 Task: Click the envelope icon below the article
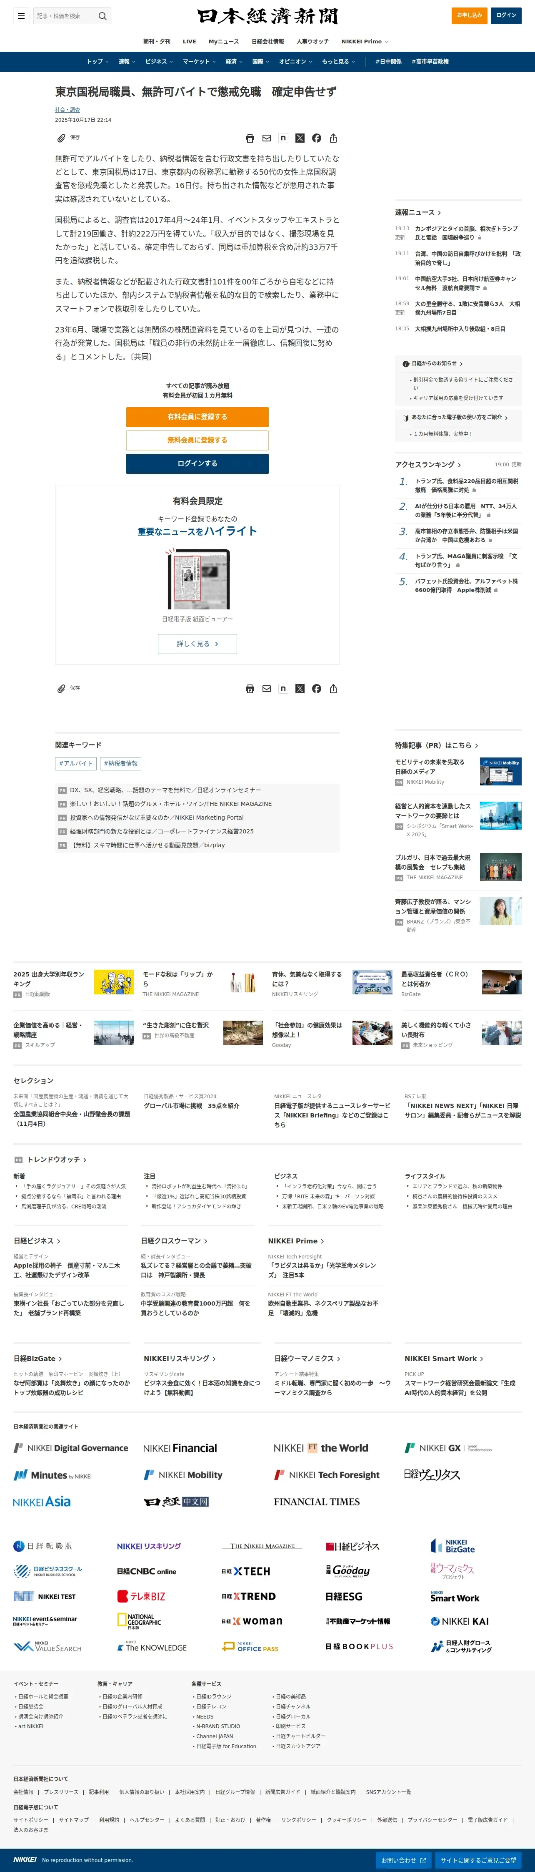pyautogui.click(x=266, y=689)
